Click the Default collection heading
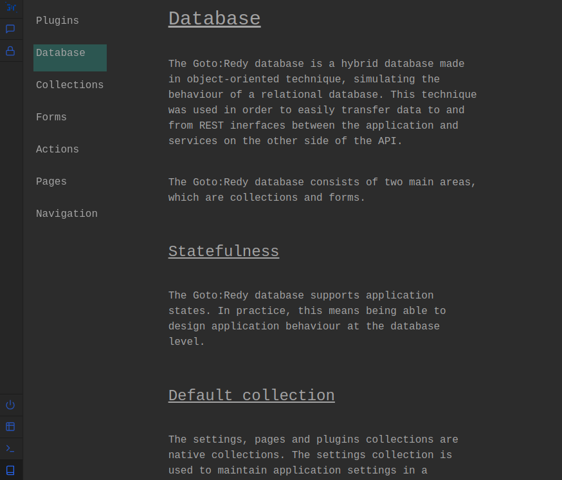This screenshot has height=480, width=562. [251, 395]
